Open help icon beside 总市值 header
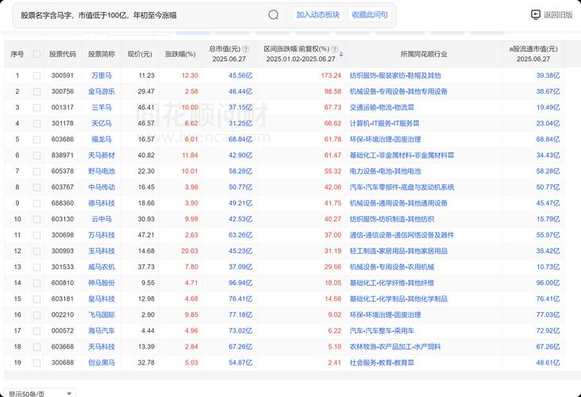The height and width of the screenshot is (397, 581). pos(245,49)
